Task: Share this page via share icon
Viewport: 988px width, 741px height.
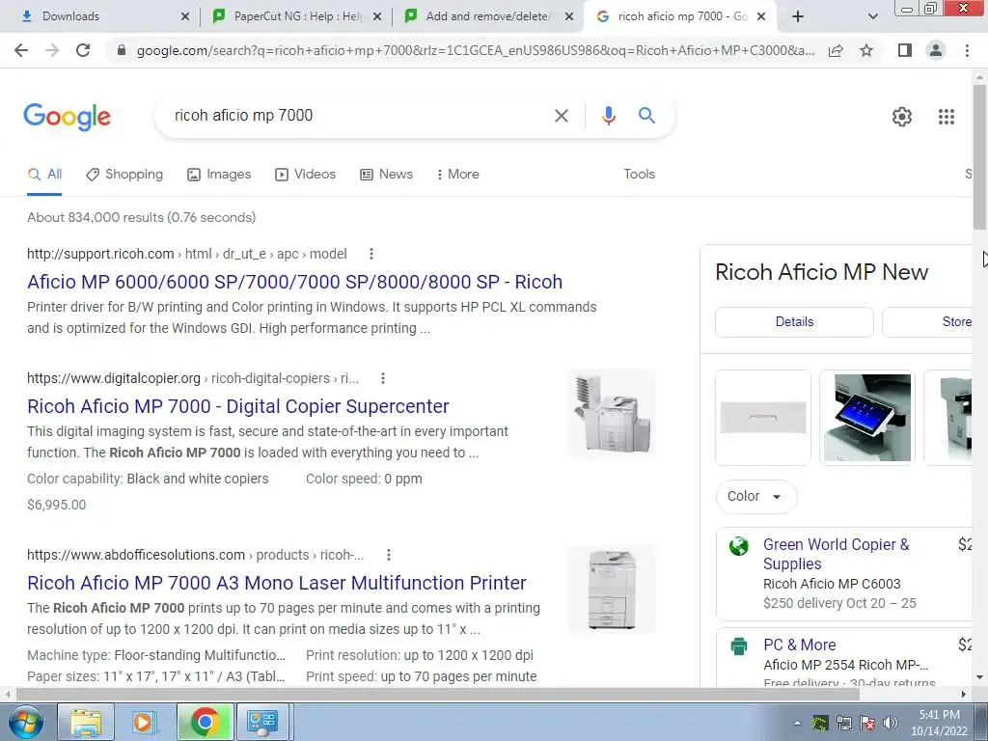Action: click(x=836, y=50)
